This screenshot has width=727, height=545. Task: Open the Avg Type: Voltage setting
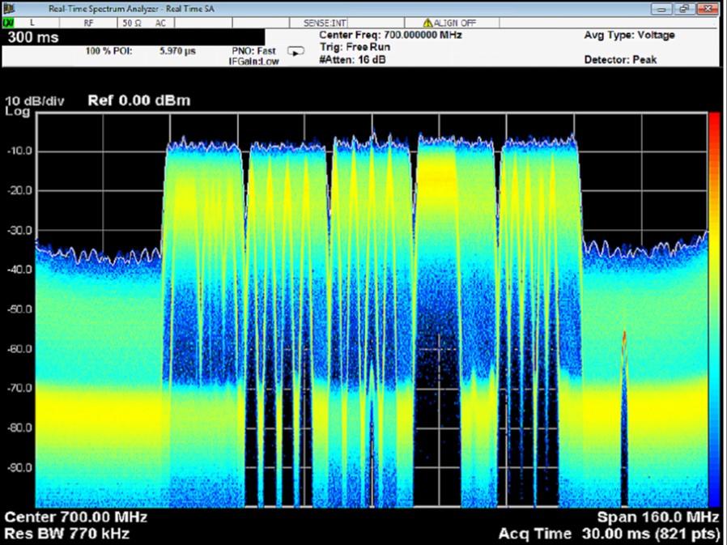coord(628,36)
